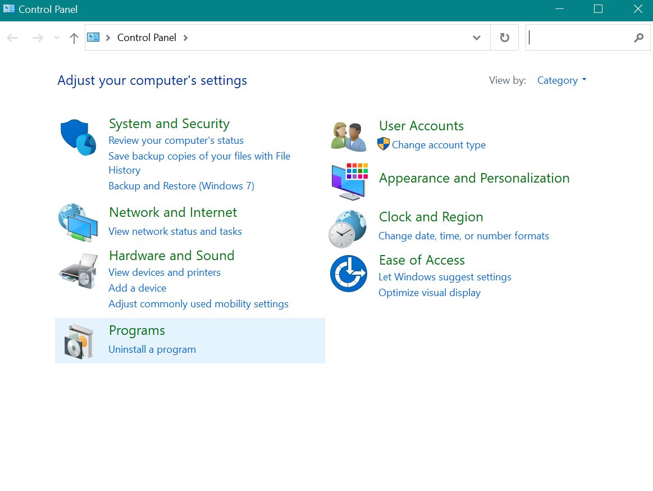653x491 pixels.
Task: Open Review your computer's status
Action: pyautogui.click(x=176, y=140)
